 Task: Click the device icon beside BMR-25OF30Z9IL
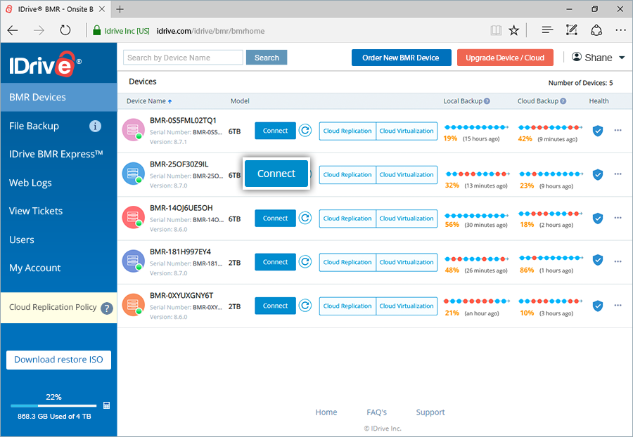point(134,174)
